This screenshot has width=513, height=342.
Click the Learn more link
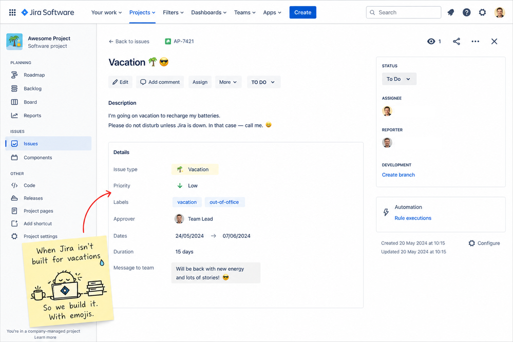[45, 337]
